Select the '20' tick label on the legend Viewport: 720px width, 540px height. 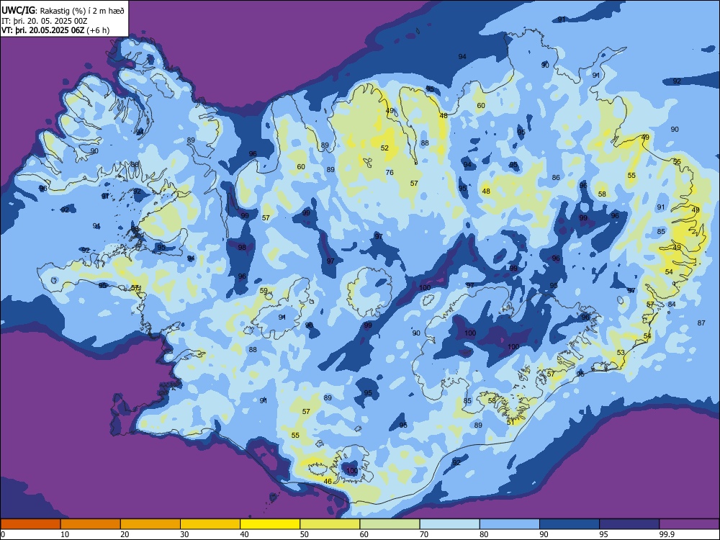click(x=125, y=534)
